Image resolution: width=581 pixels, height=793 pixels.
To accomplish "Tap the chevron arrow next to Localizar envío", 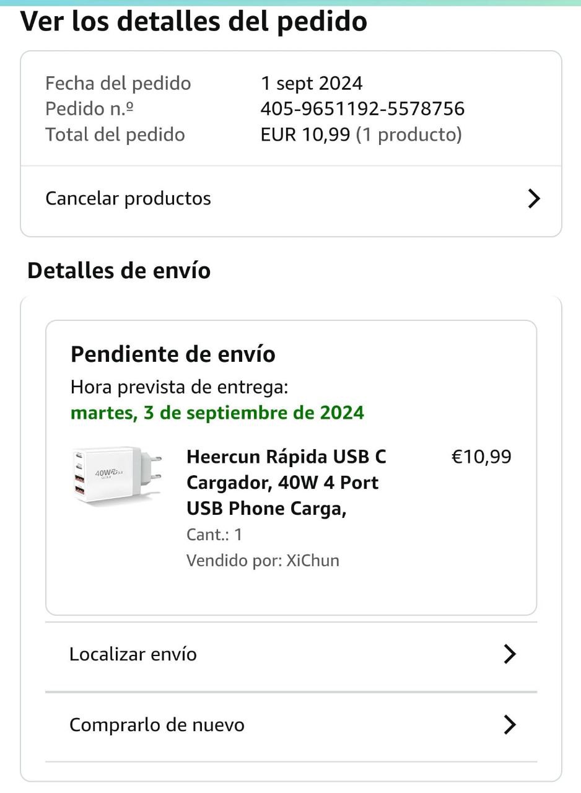I will point(510,654).
